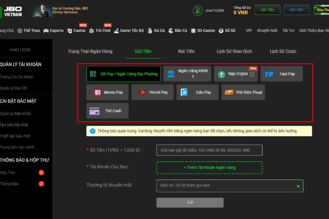
Task: Click the Viettel Pay logo icon
Action: (142, 92)
